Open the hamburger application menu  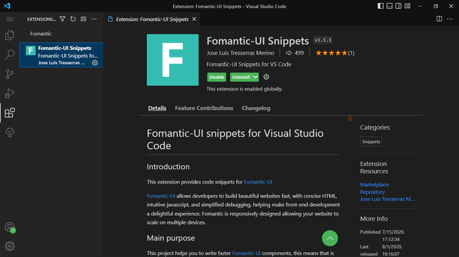click(x=10, y=19)
